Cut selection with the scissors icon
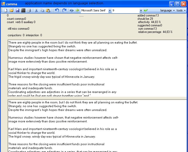Screen dimensions: 188x152 (x=36, y=10)
